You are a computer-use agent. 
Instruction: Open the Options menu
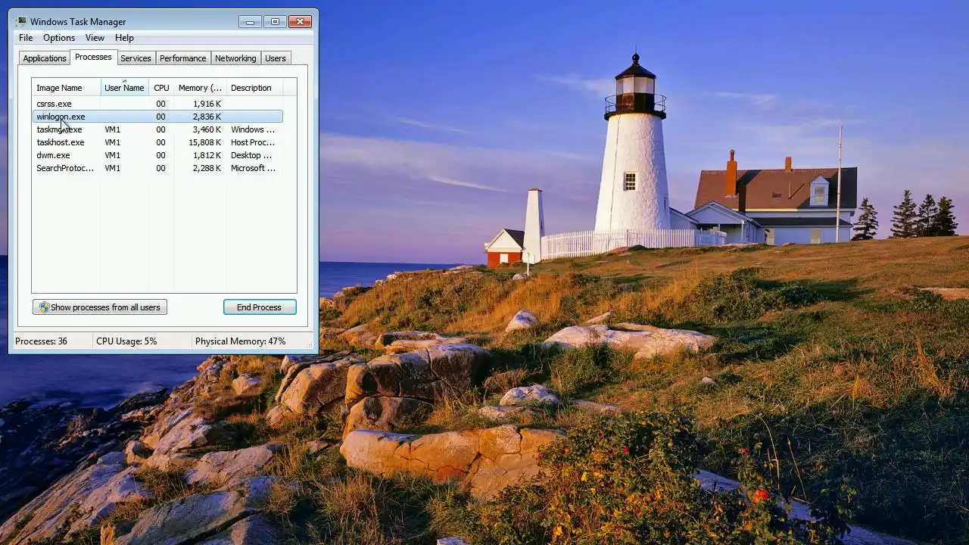59,38
